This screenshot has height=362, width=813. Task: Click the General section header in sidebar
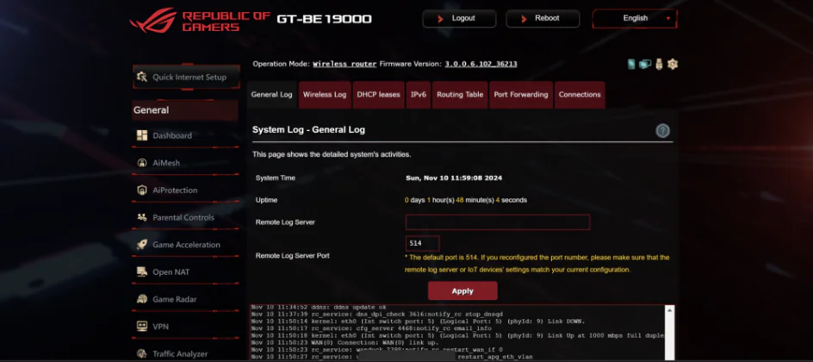tap(186, 110)
